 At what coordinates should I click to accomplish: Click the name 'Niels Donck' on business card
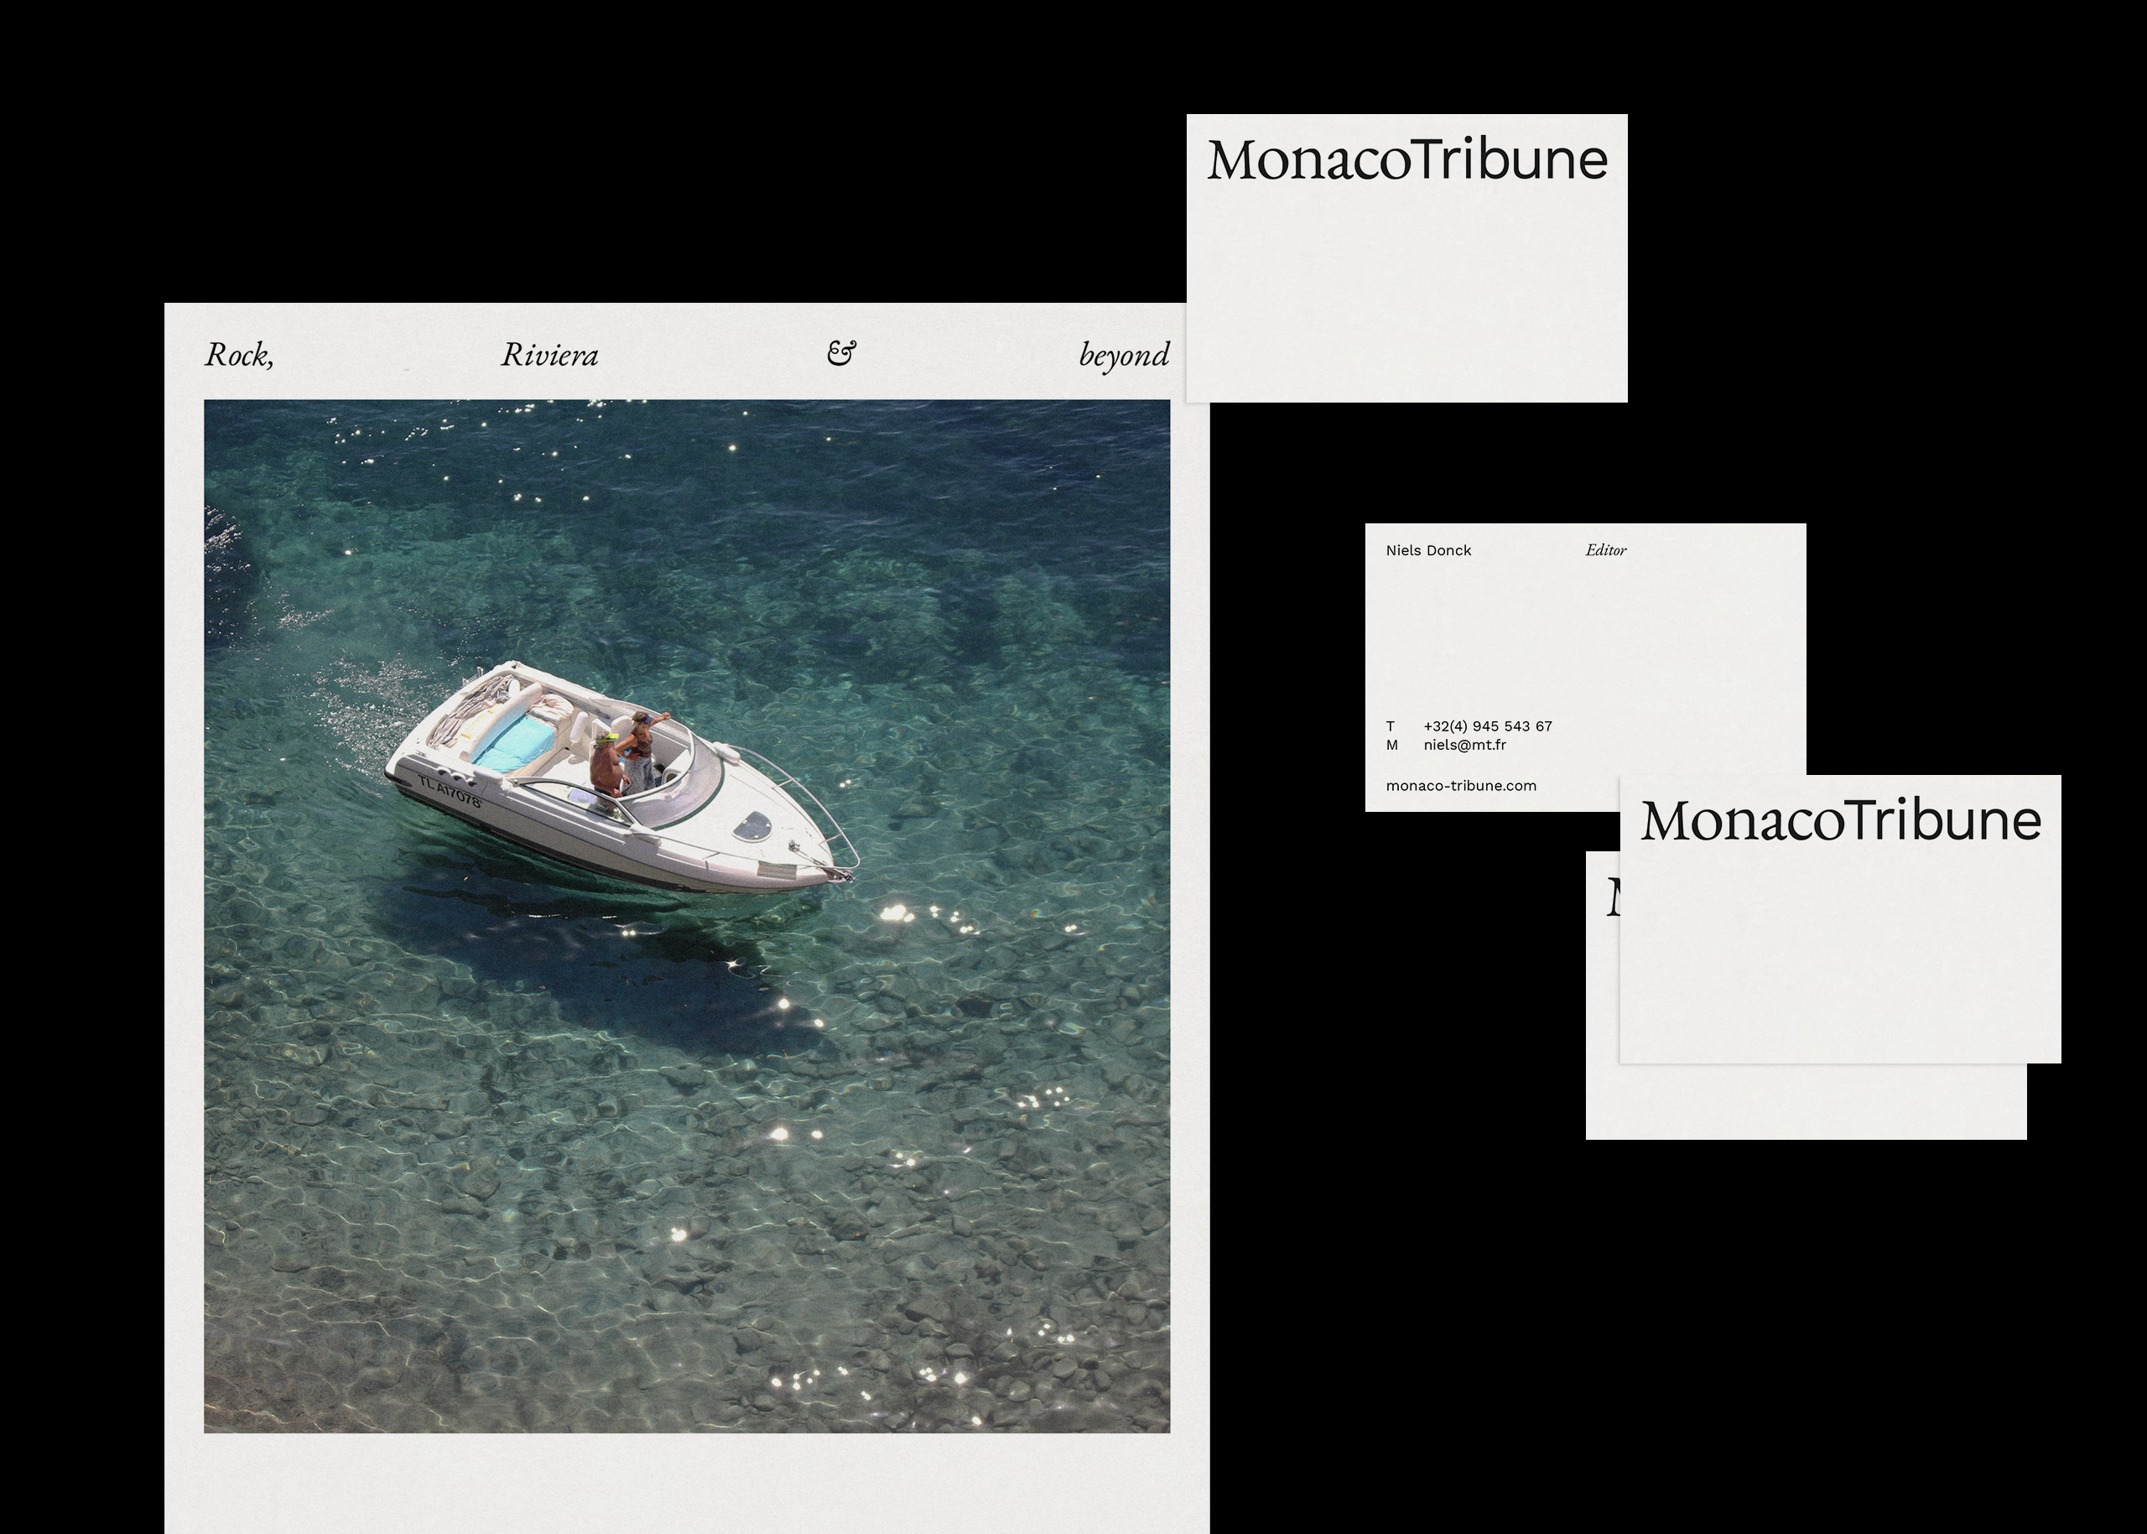coord(1428,551)
